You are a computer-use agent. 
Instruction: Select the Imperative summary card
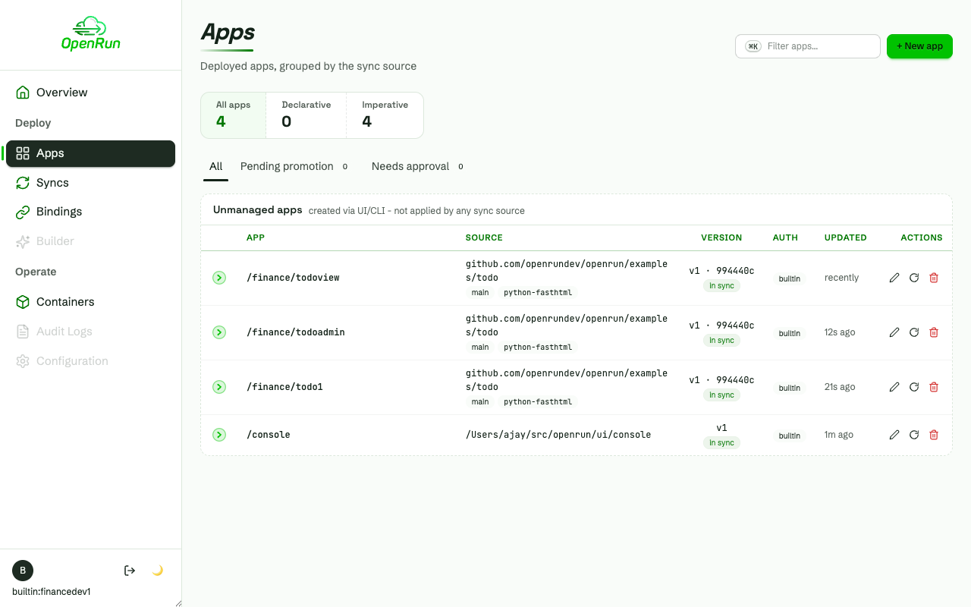coord(385,115)
